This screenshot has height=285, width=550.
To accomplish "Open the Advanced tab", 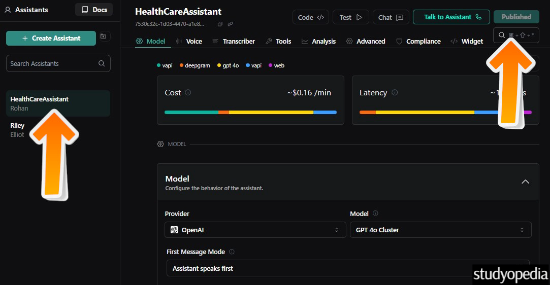I will (x=366, y=41).
